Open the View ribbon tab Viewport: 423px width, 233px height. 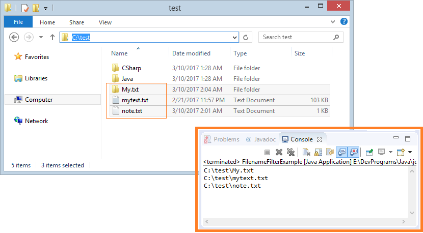105,22
